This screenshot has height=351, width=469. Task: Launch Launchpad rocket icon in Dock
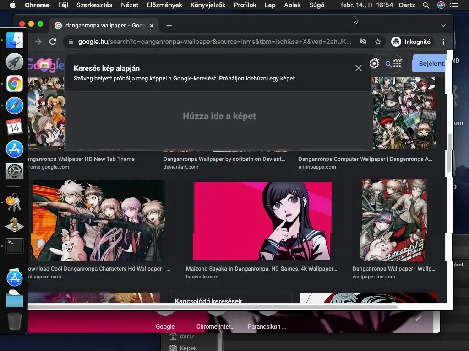tap(14, 62)
